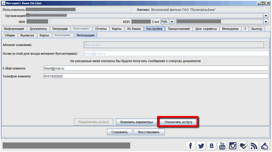Click the 'Абонент компании:' label
Image resolution: width=272 pixels, height=152 pixels.
click(x=17, y=45)
